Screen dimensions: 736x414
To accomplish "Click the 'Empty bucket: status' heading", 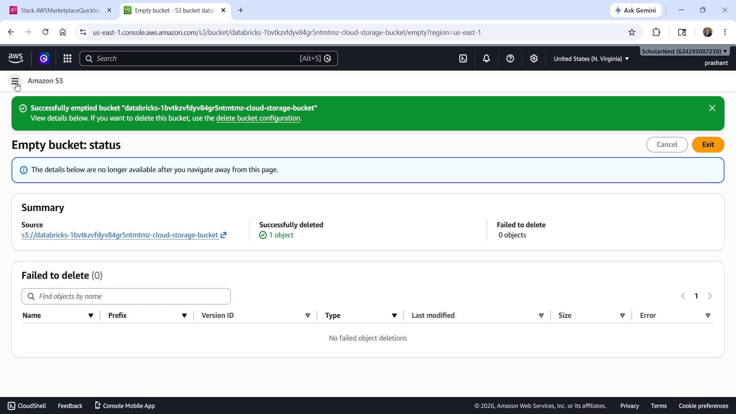I will (66, 145).
